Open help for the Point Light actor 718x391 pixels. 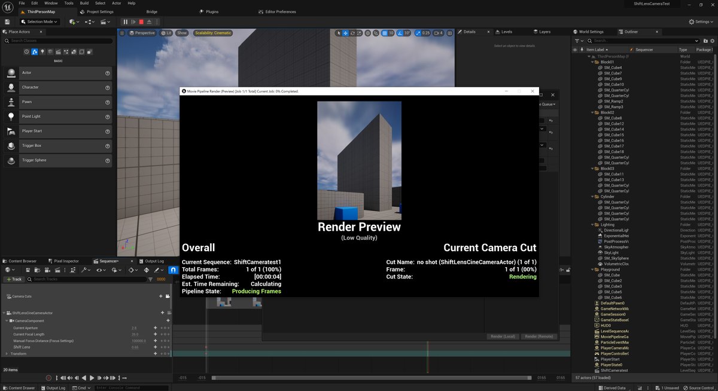coord(108,117)
